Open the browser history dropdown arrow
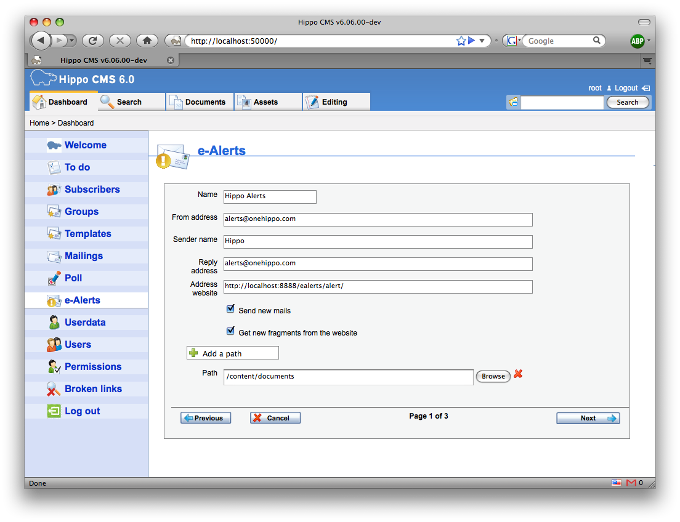Viewport: 680px width, 522px height. [x=72, y=41]
